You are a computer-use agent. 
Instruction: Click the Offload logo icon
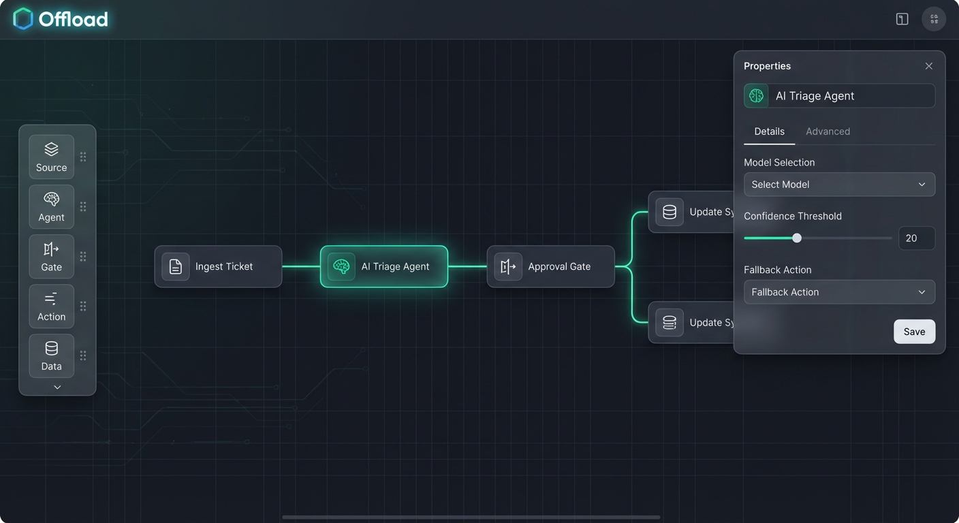coord(22,18)
